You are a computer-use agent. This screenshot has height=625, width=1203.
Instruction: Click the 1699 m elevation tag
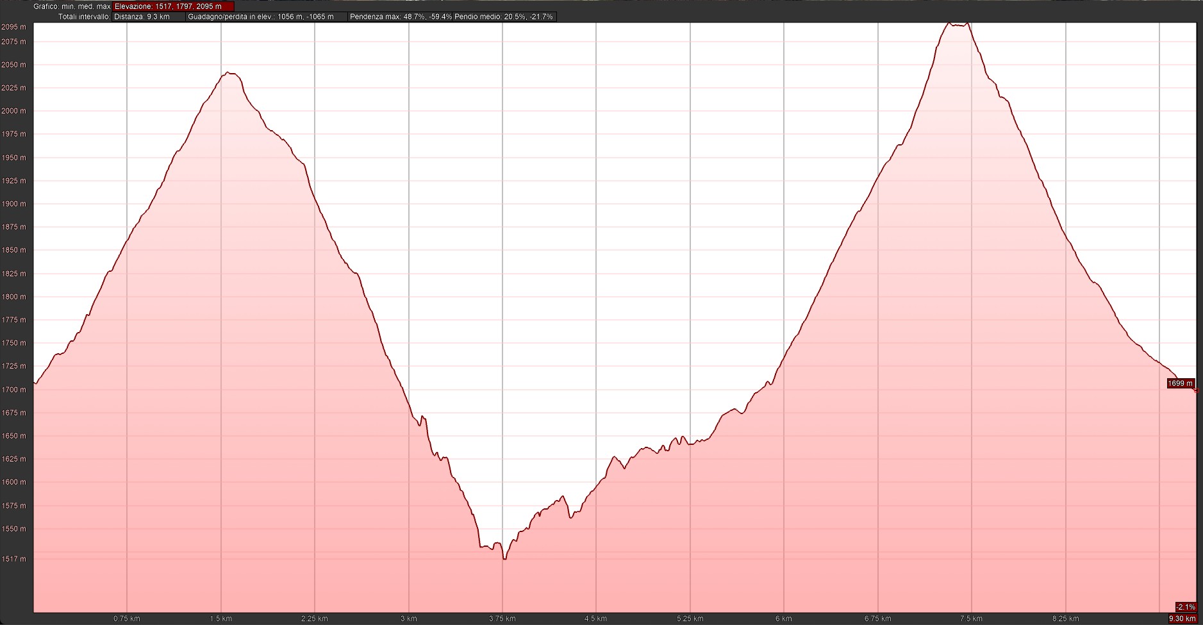(1181, 383)
